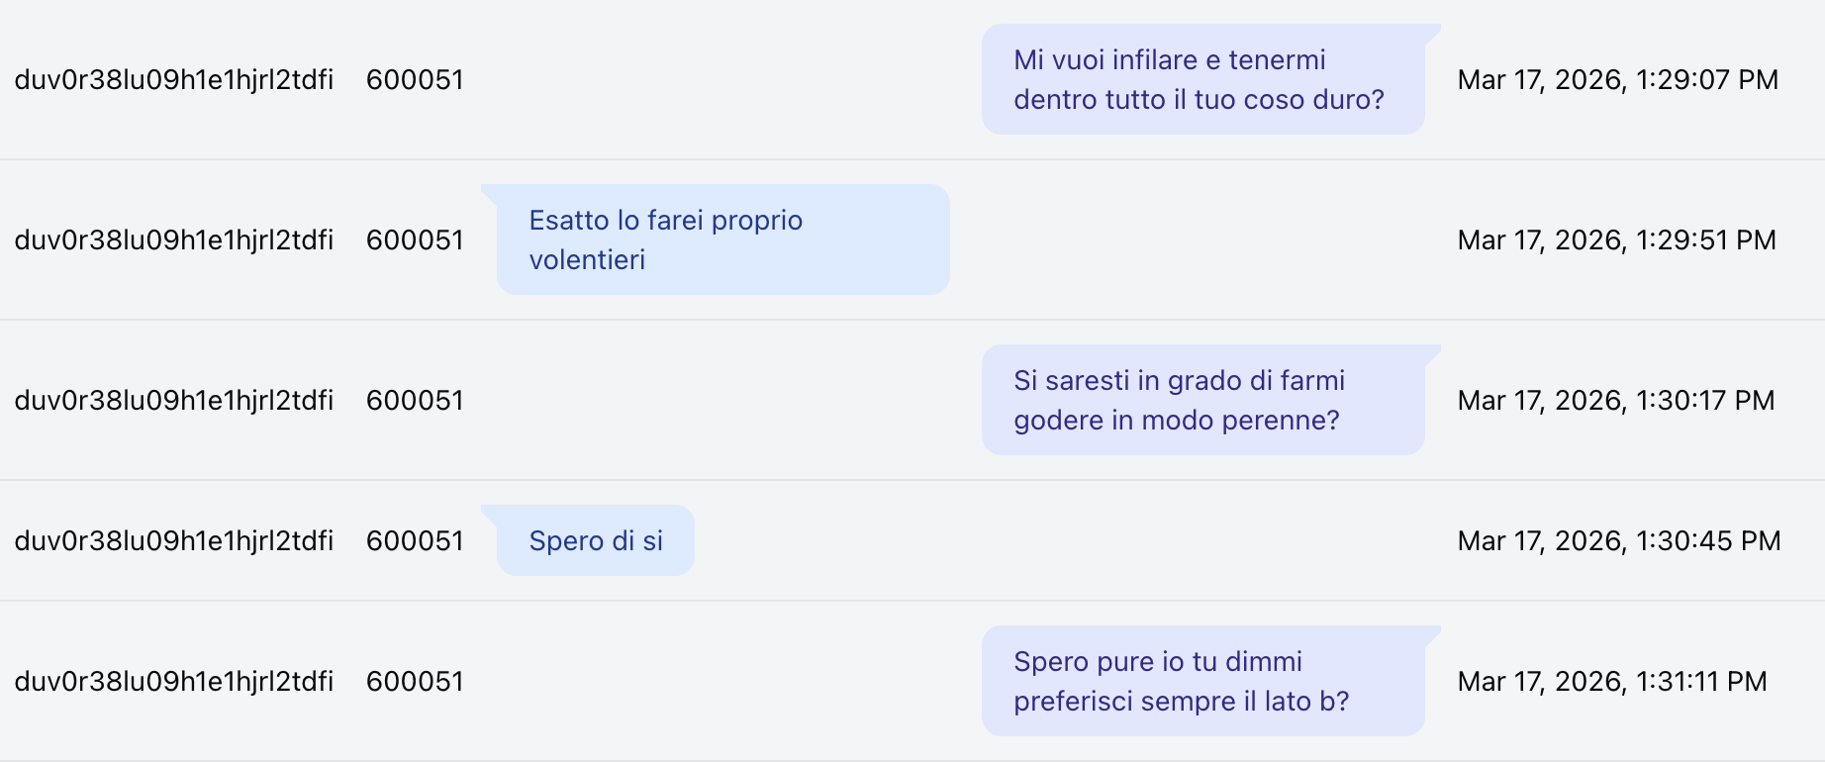The image size is (1825, 762).
Task: Click the message starting "Si saresti in grado"
Action: 1201,400
